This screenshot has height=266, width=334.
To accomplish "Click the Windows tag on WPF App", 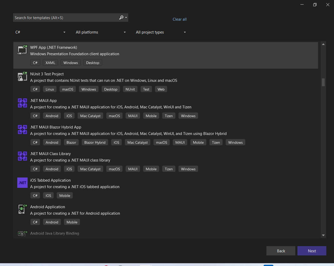I will (x=71, y=63).
